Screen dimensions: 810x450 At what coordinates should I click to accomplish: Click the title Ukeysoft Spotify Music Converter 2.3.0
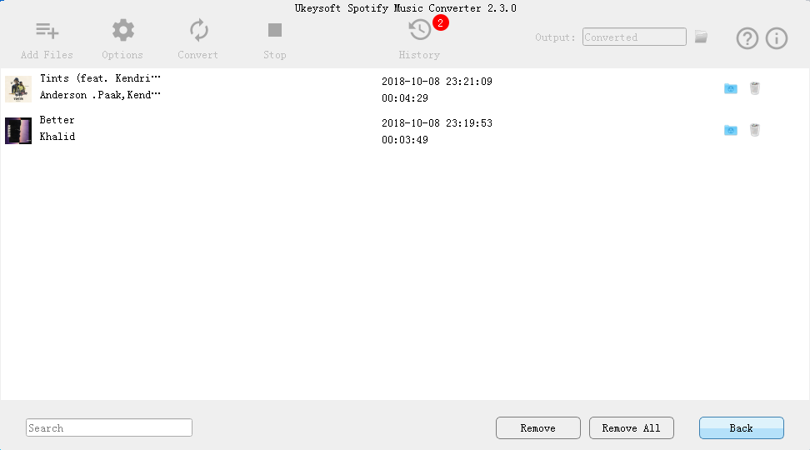click(x=406, y=8)
